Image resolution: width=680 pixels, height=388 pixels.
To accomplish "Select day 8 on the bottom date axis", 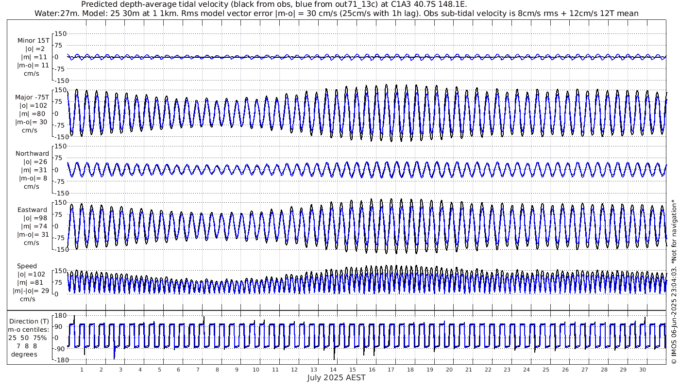I will tap(217, 370).
